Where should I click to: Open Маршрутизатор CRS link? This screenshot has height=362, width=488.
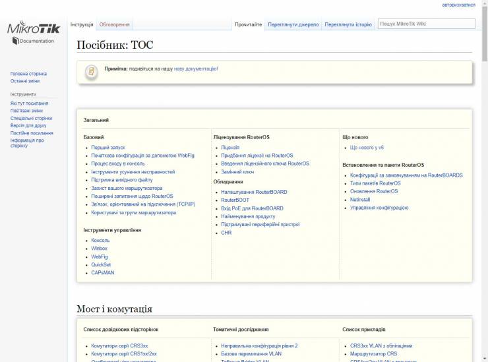tap(373, 354)
